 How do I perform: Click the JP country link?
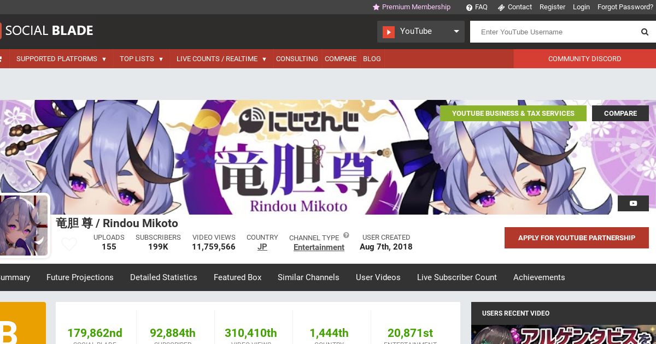pos(262,247)
